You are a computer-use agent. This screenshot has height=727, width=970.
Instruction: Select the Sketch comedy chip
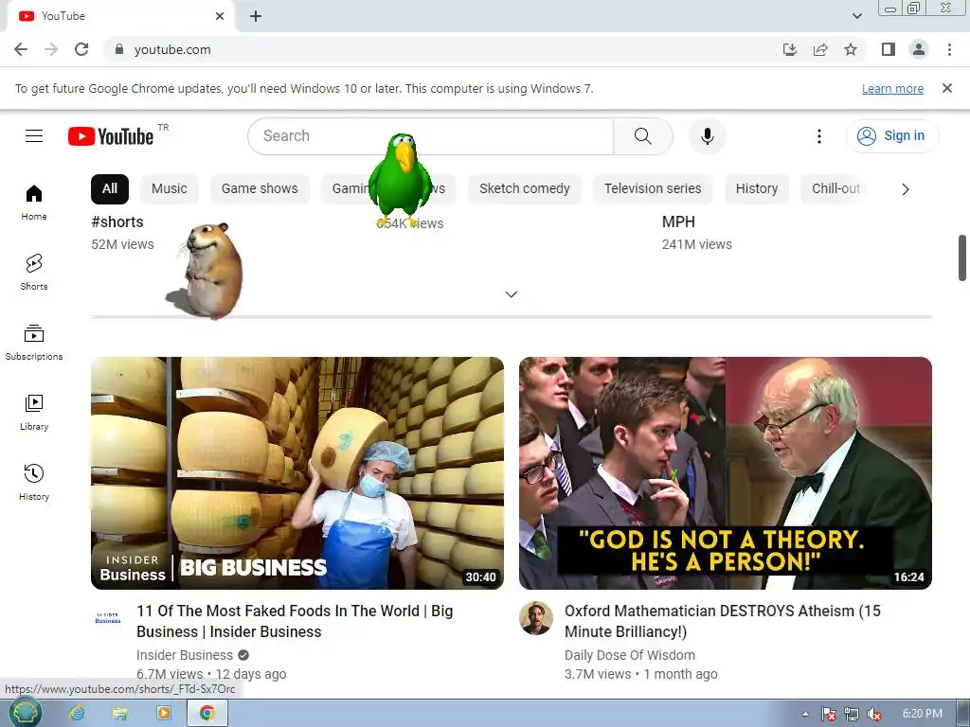525,189
